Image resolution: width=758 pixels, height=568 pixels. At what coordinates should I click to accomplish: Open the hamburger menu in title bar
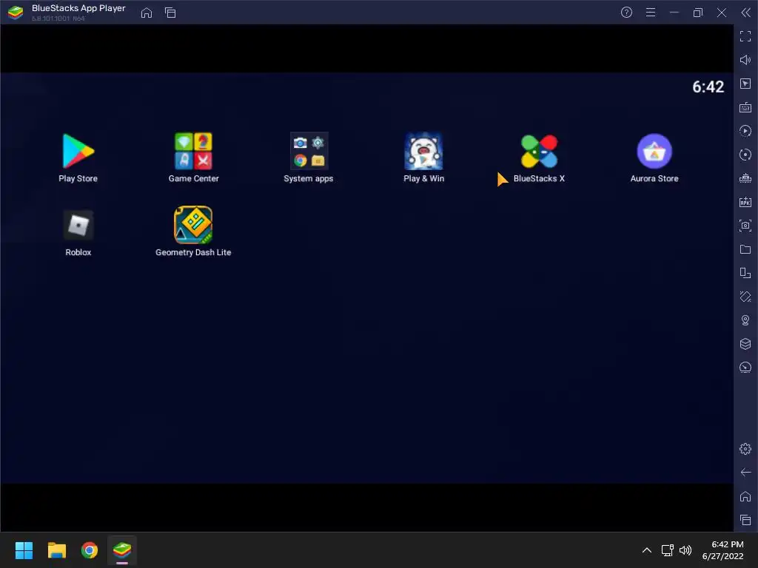[650, 13]
